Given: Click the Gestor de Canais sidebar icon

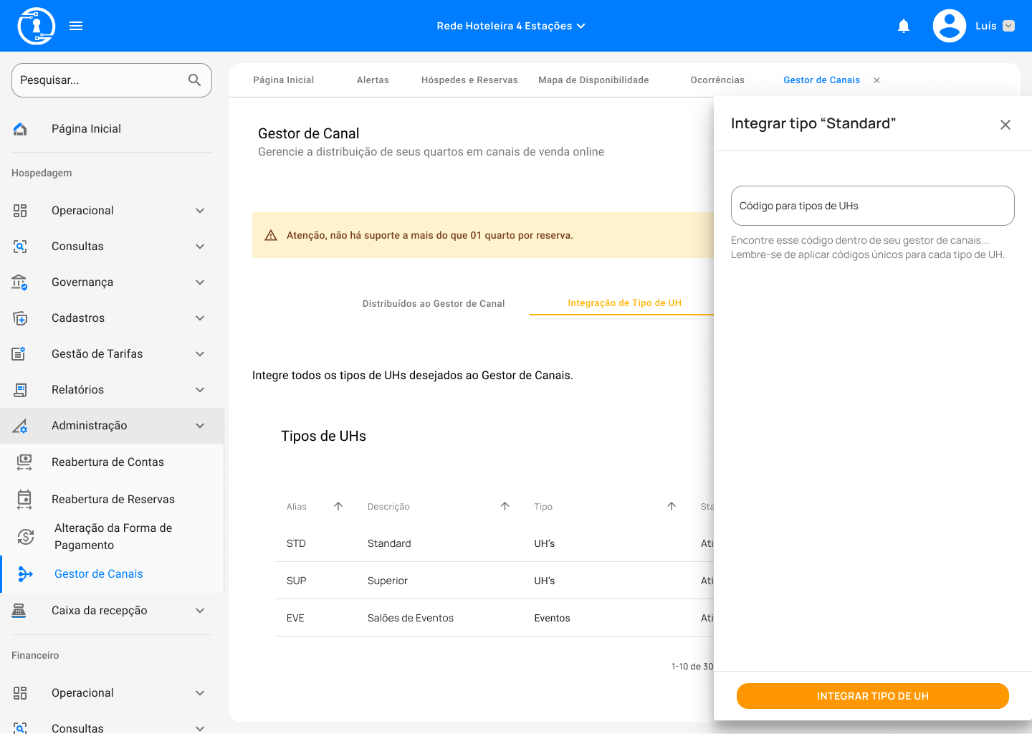Looking at the screenshot, I should [25, 574].
